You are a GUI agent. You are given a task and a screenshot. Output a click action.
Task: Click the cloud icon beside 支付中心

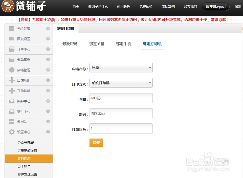pyautogui.click(x=11, y=111)
